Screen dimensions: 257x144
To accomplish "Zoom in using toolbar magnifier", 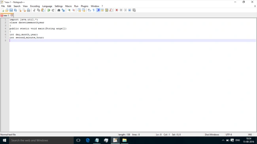I will tap(69, 10).
